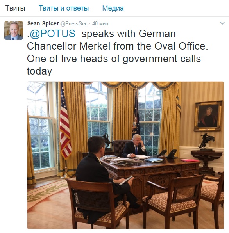The height and width of the screenshot is (233, 229).
Task: Open the Медиа tab
Action: [113, 8]
